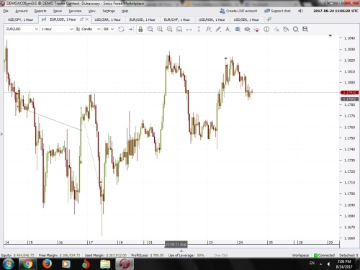Click the info circle icon in toolbar

[266, 30]
